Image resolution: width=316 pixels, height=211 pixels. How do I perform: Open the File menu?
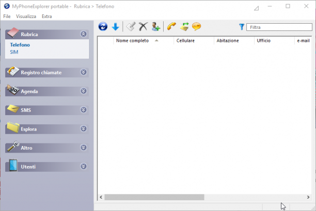pos(7,17)
